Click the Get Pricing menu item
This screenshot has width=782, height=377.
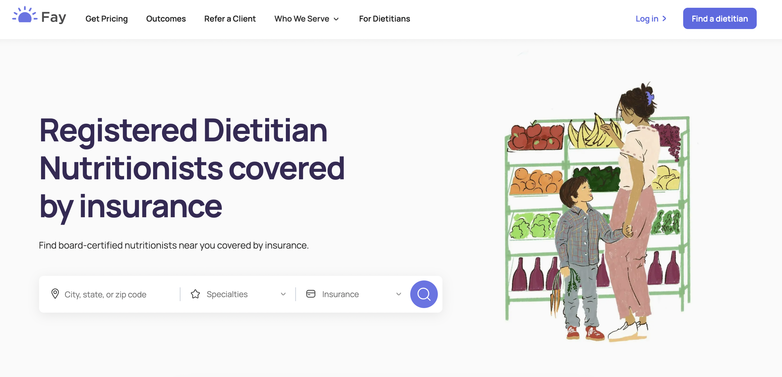(x=106, y=18)
